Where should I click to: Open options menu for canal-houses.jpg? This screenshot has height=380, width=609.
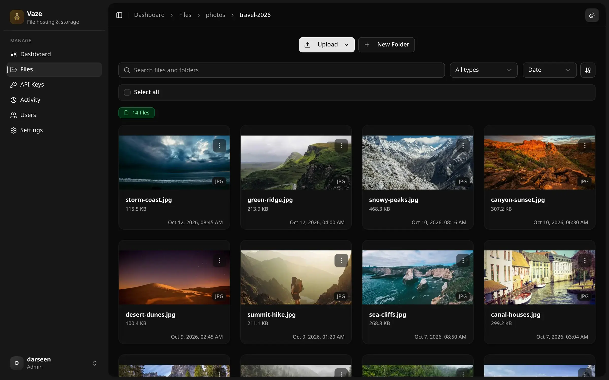coord(585,260)
